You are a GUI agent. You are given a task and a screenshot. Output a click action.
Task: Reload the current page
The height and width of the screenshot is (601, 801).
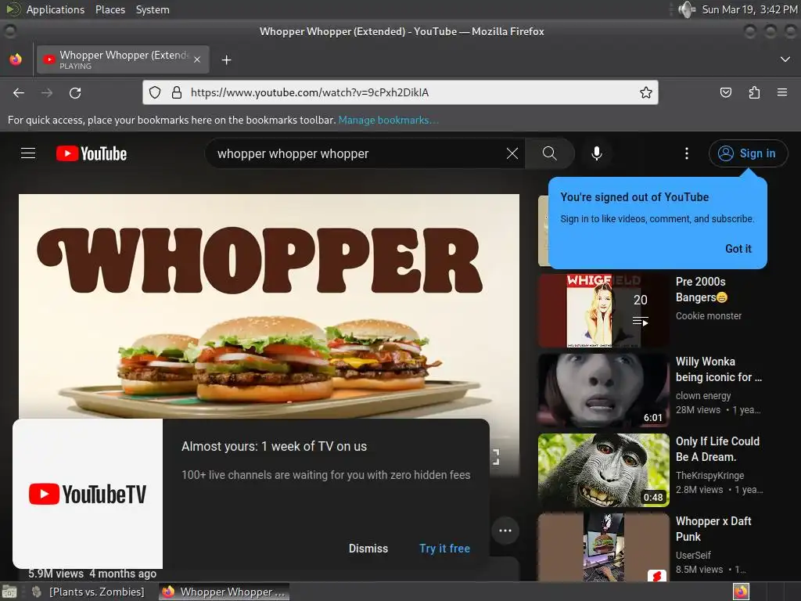pos(75,92)
